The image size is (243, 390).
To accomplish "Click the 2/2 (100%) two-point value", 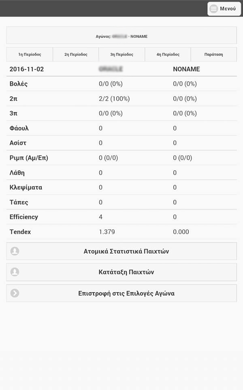I will (114, 99).
